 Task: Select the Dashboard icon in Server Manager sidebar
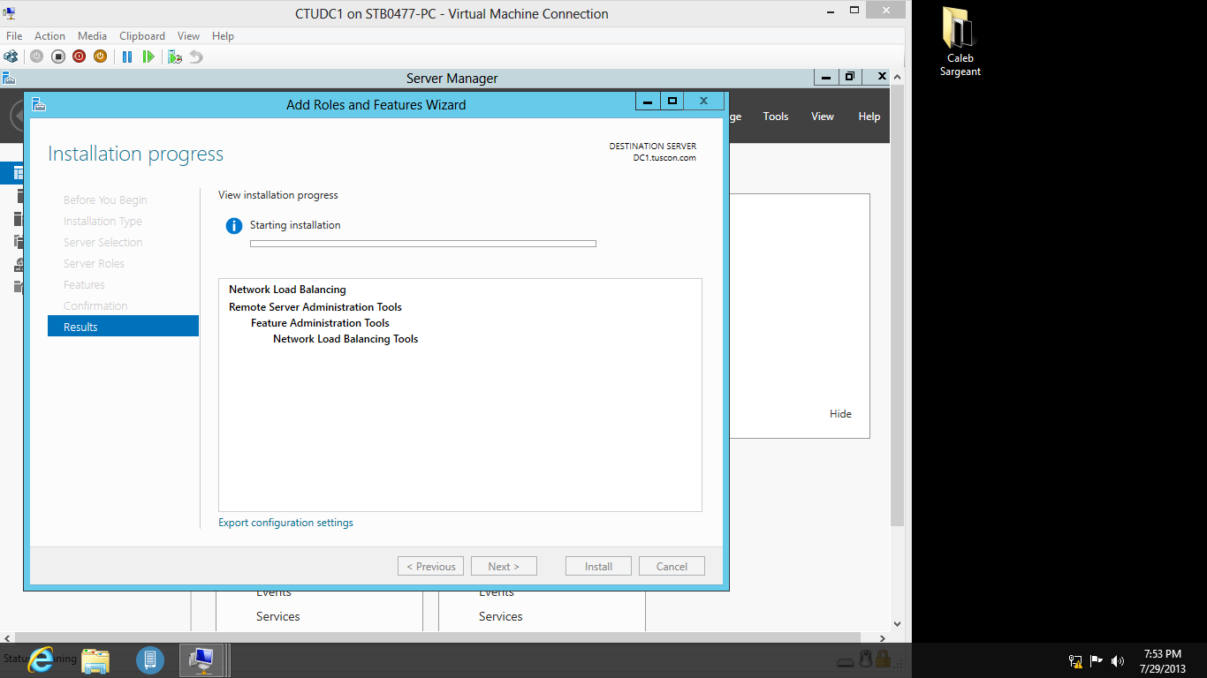(18, 173)
